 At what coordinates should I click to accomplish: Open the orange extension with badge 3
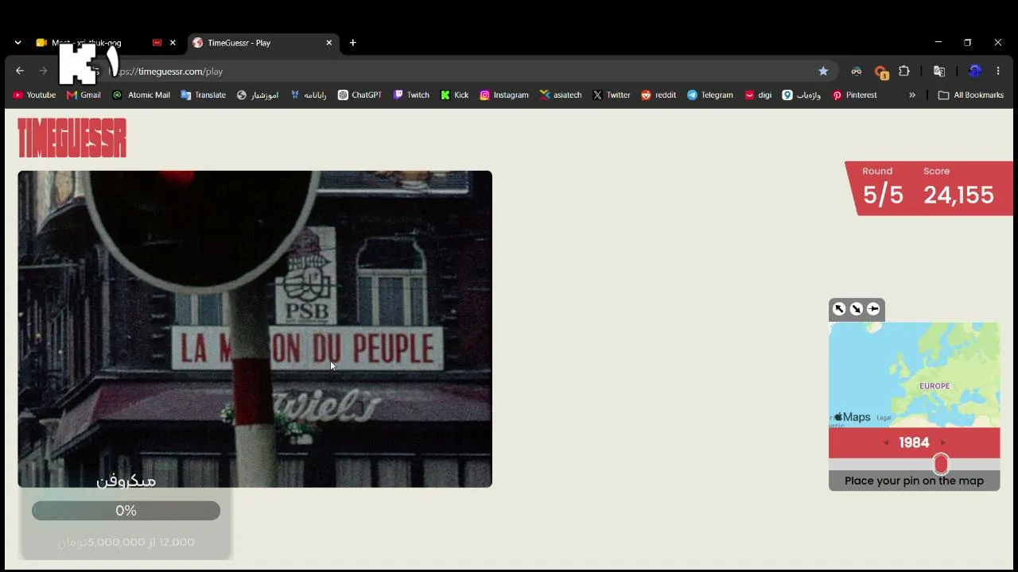[880, 72]
